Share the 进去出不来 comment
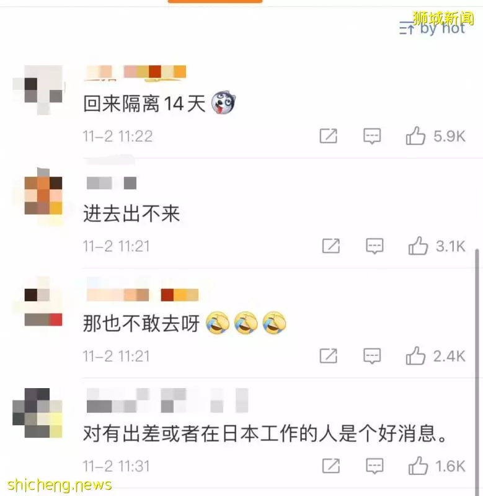 [331, 246]
